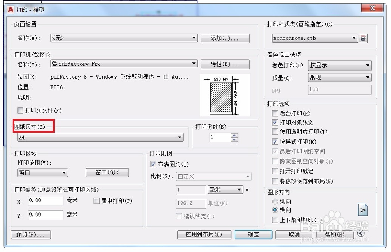Enable 居中打印(C) checkbox

pyautogui.click(x=97, y=201)
